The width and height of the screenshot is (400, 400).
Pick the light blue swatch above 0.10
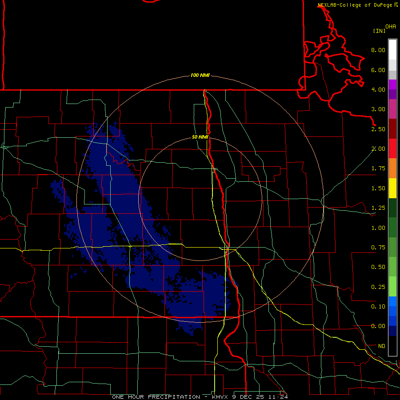tap(392, 301)
